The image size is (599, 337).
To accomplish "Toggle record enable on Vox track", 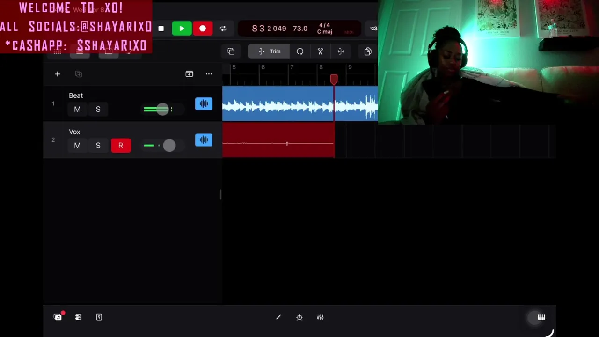I will (121, 146).
